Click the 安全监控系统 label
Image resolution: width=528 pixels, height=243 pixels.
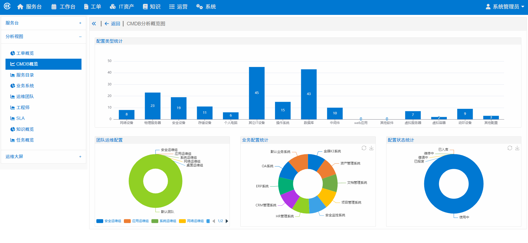[335, 215]
